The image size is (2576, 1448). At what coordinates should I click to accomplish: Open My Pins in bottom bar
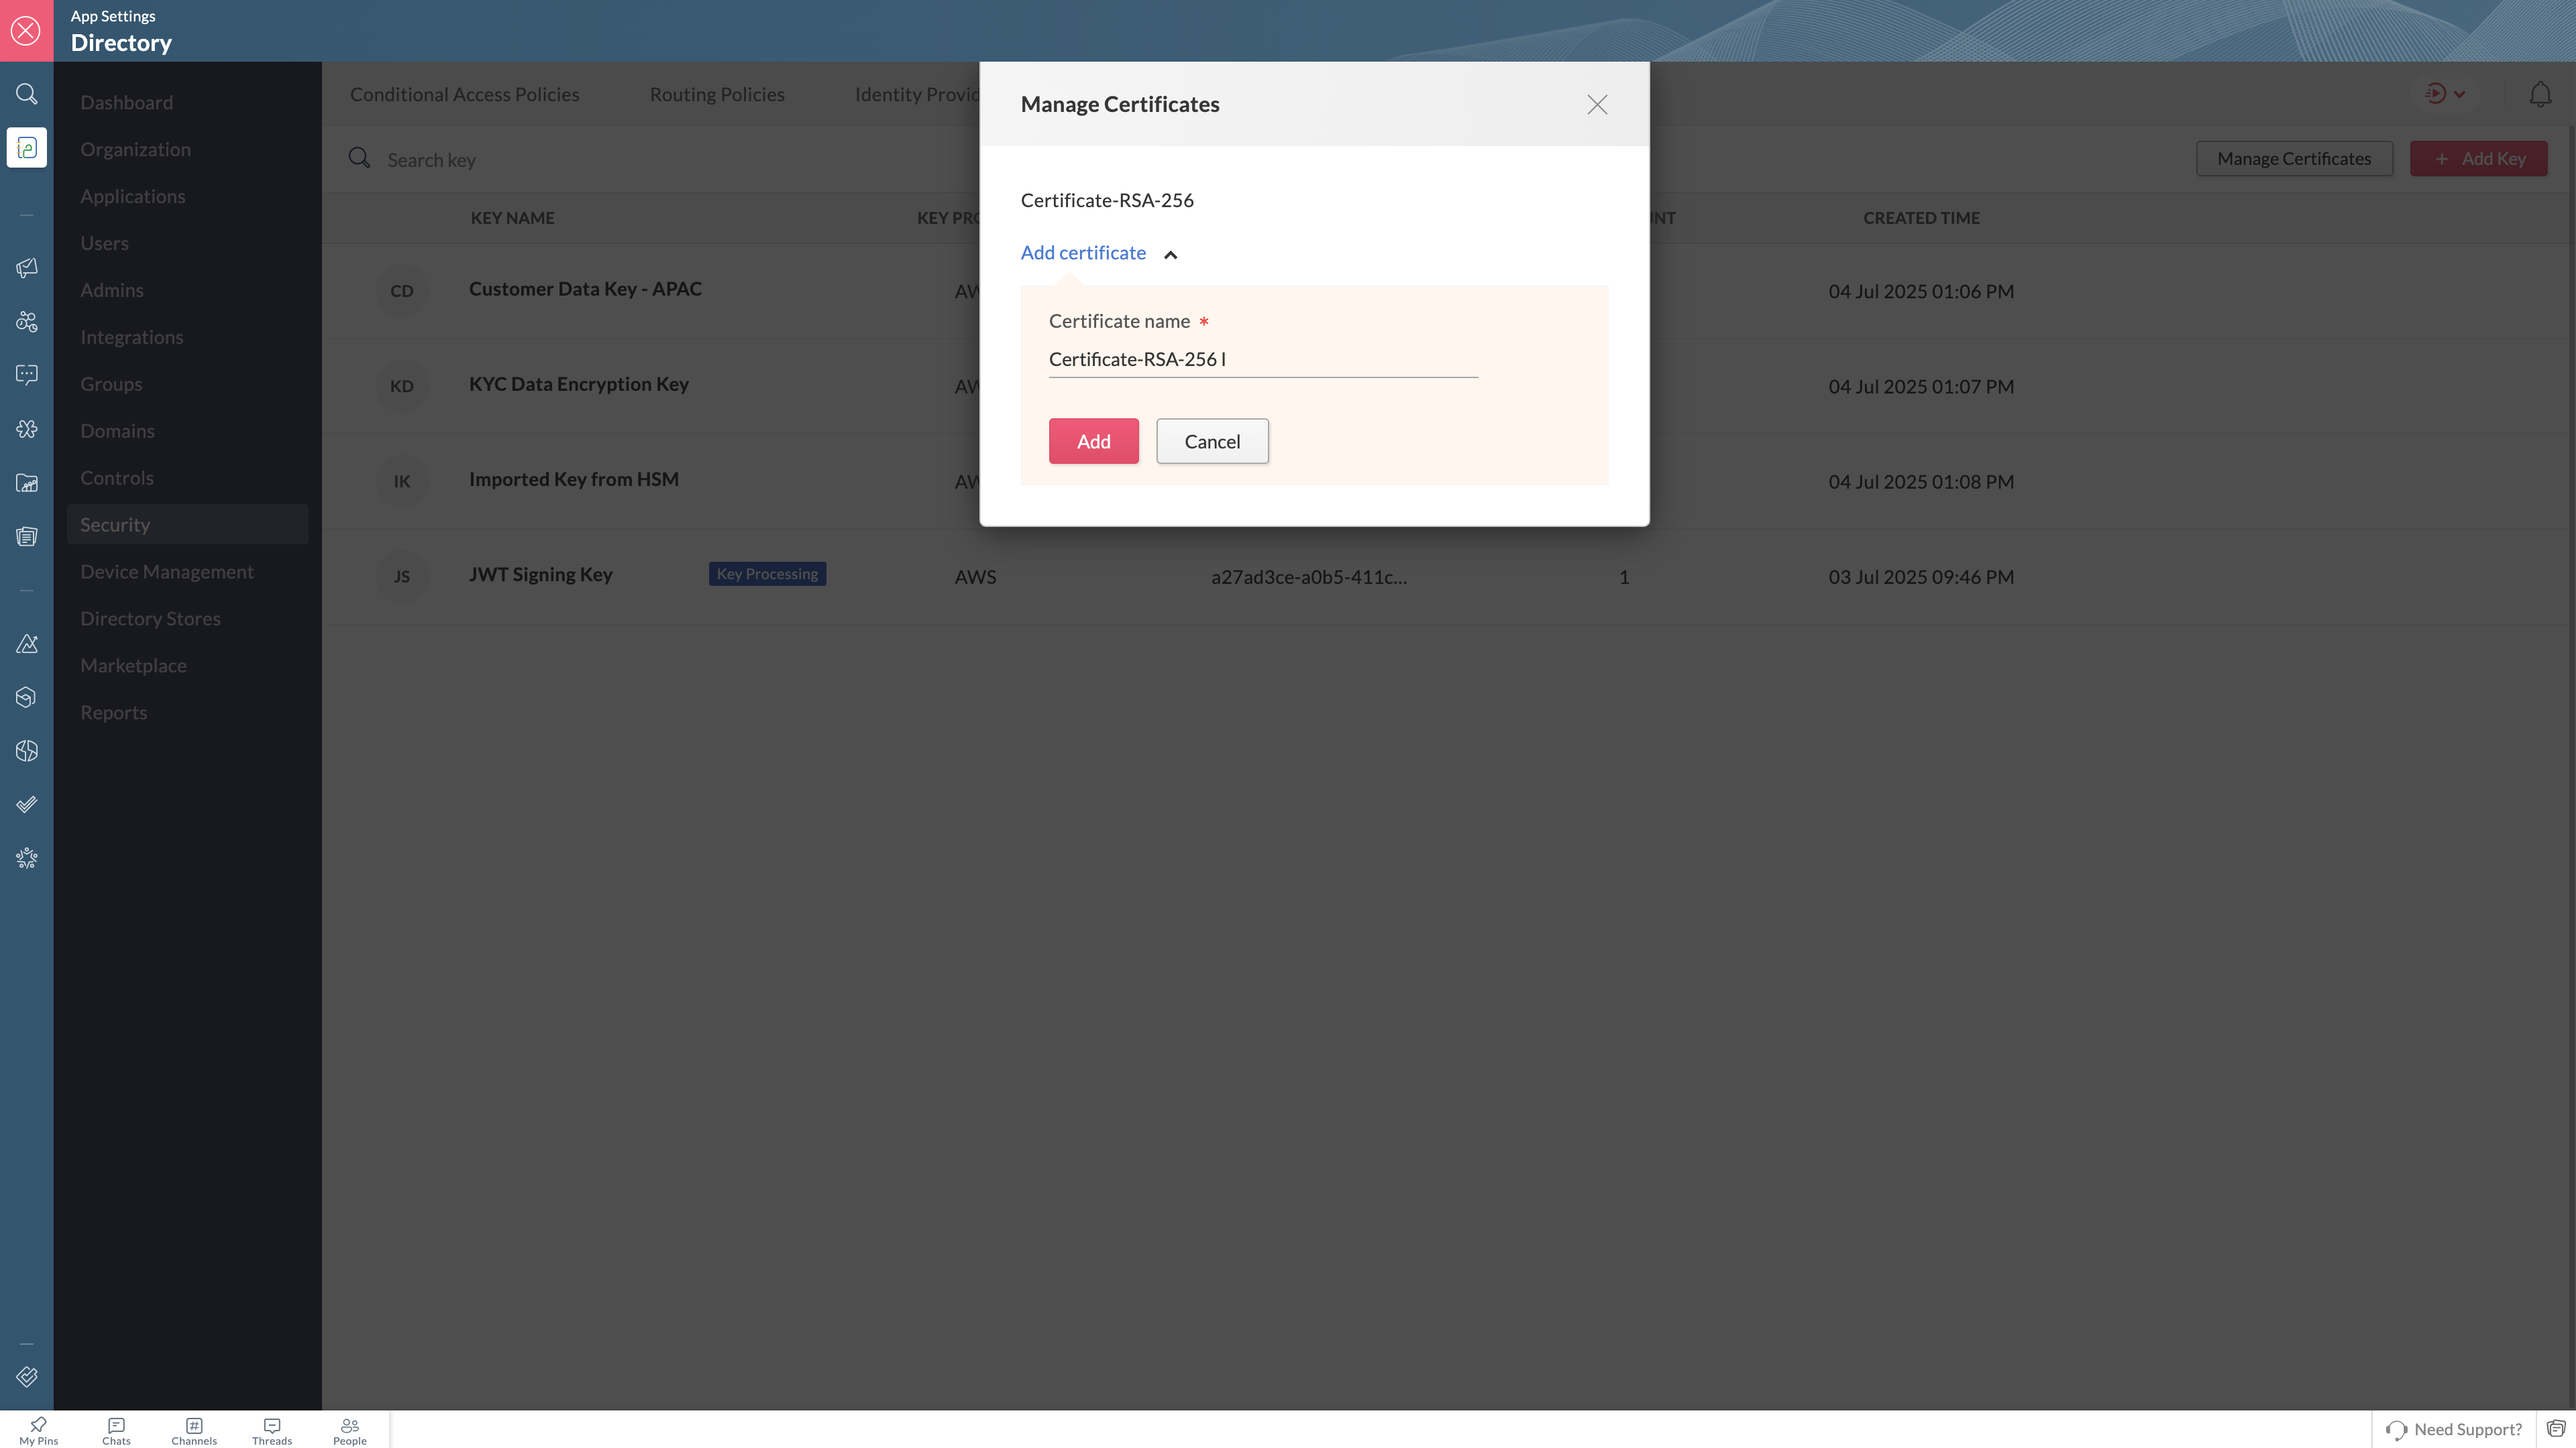38,1430
